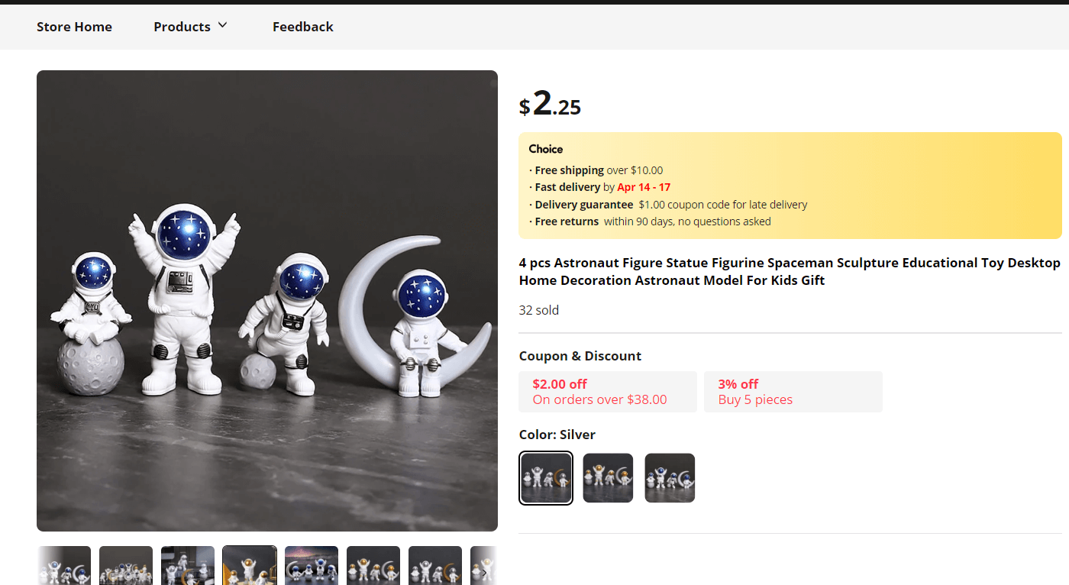Screen dimensions: 1069x585
Task: Click the 32 sold link
Action: click(x=538, y=310)
